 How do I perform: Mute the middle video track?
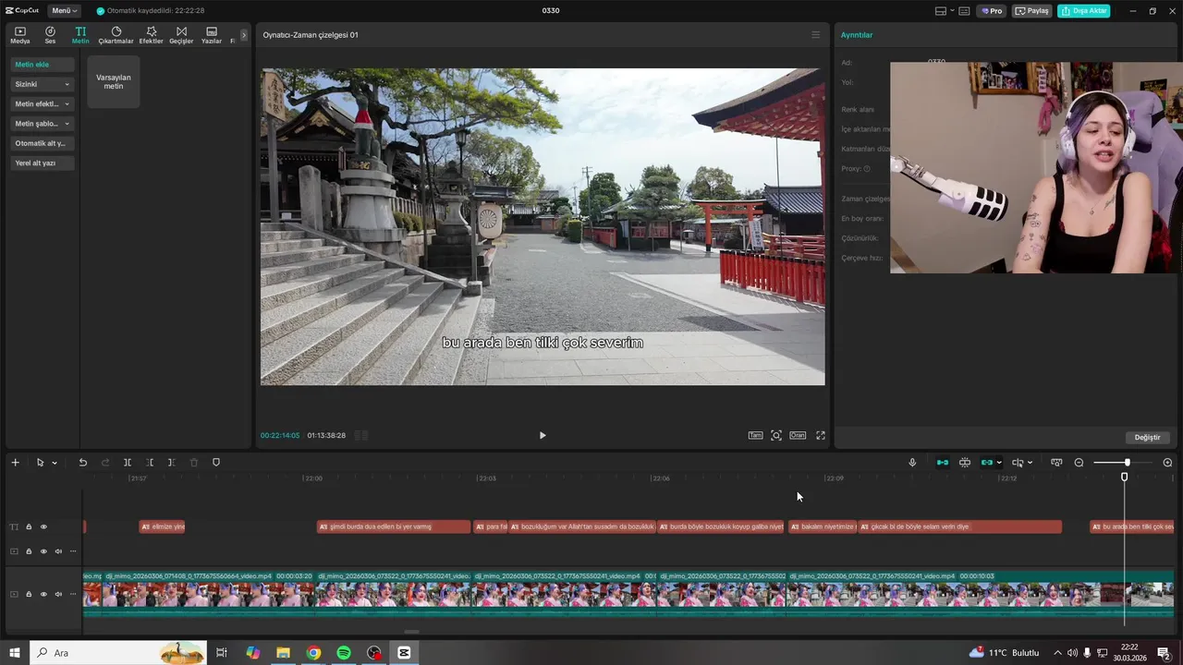click(58, 551)
